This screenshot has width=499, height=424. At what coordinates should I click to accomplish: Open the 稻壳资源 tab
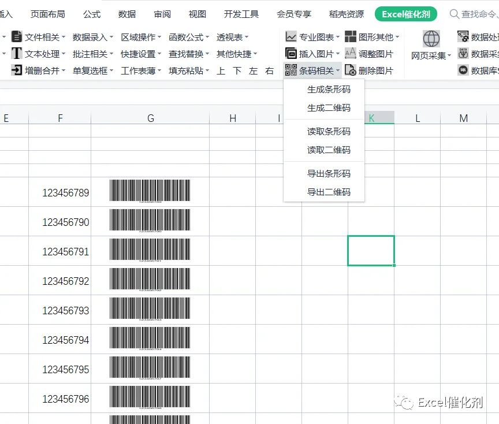347,14
